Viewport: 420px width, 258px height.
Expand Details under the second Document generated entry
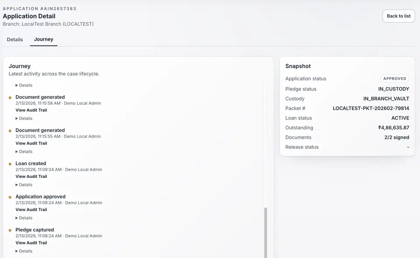coord(24,151)
